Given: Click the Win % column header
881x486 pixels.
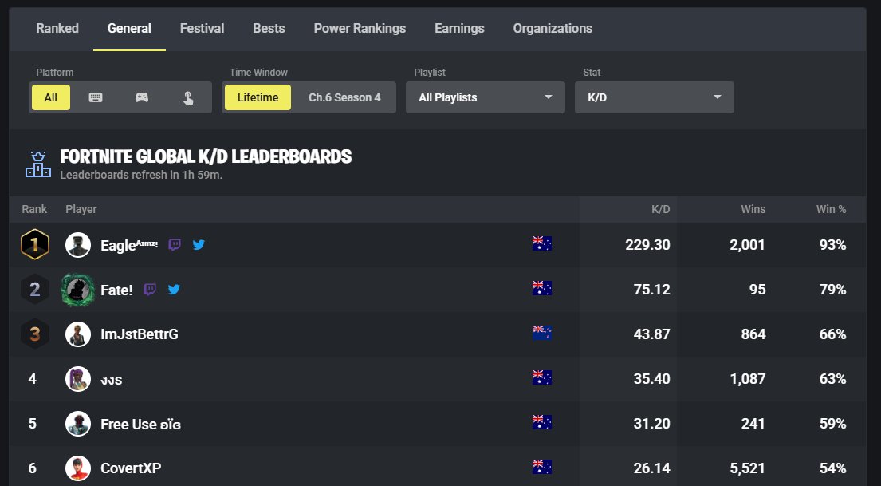Looking at the screenshot, I should (831, 209).
